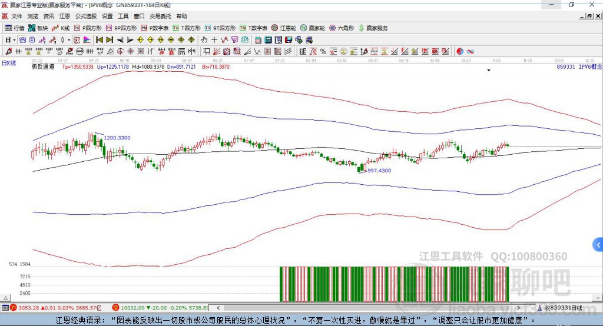The width and height of the screenshot is (603, 326).
Task: Step forward with the black right arrow
Action: [x=130, y=39]
